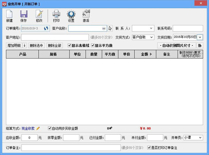Open the 开单员 dropdown
The width and height of the screenshot is (209, 155).
200,138
